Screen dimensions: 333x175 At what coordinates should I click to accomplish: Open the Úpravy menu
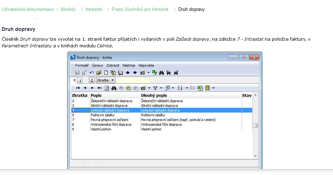[97, 66]
